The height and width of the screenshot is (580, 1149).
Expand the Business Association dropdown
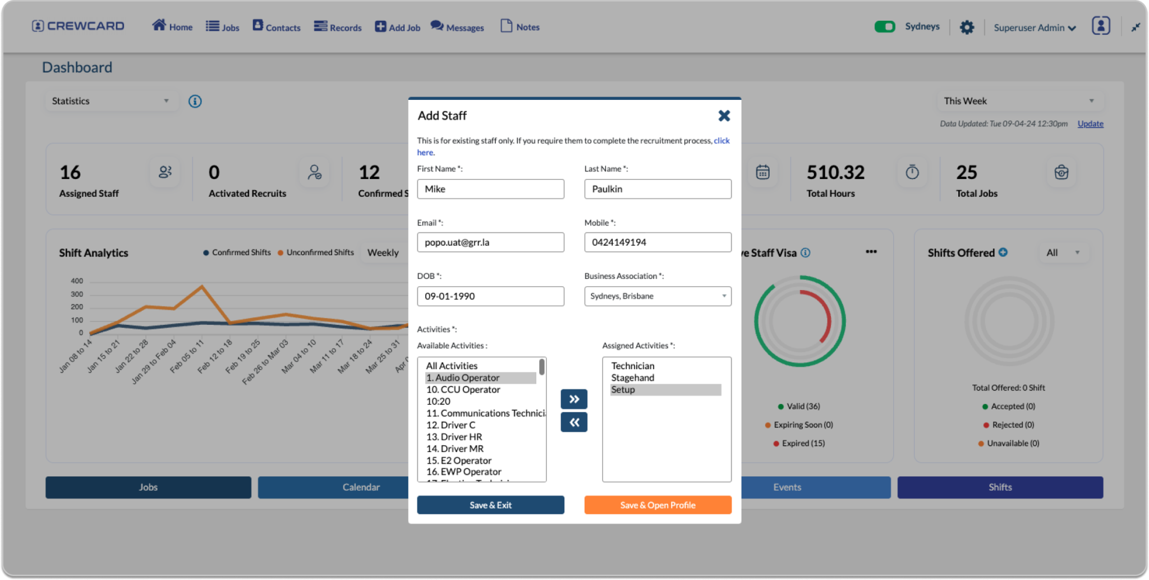click(658, 296)
